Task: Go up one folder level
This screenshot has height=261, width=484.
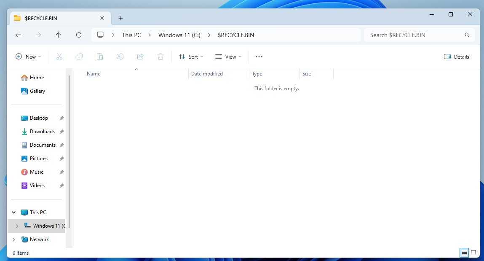Action: (58, 35)
